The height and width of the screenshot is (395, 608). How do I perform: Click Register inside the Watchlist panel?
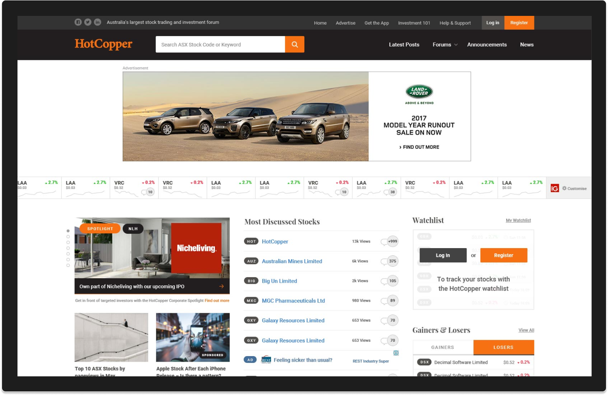click(x=503, y=255)
